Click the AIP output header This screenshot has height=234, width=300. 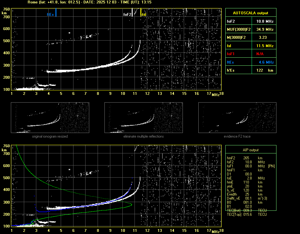250,150
